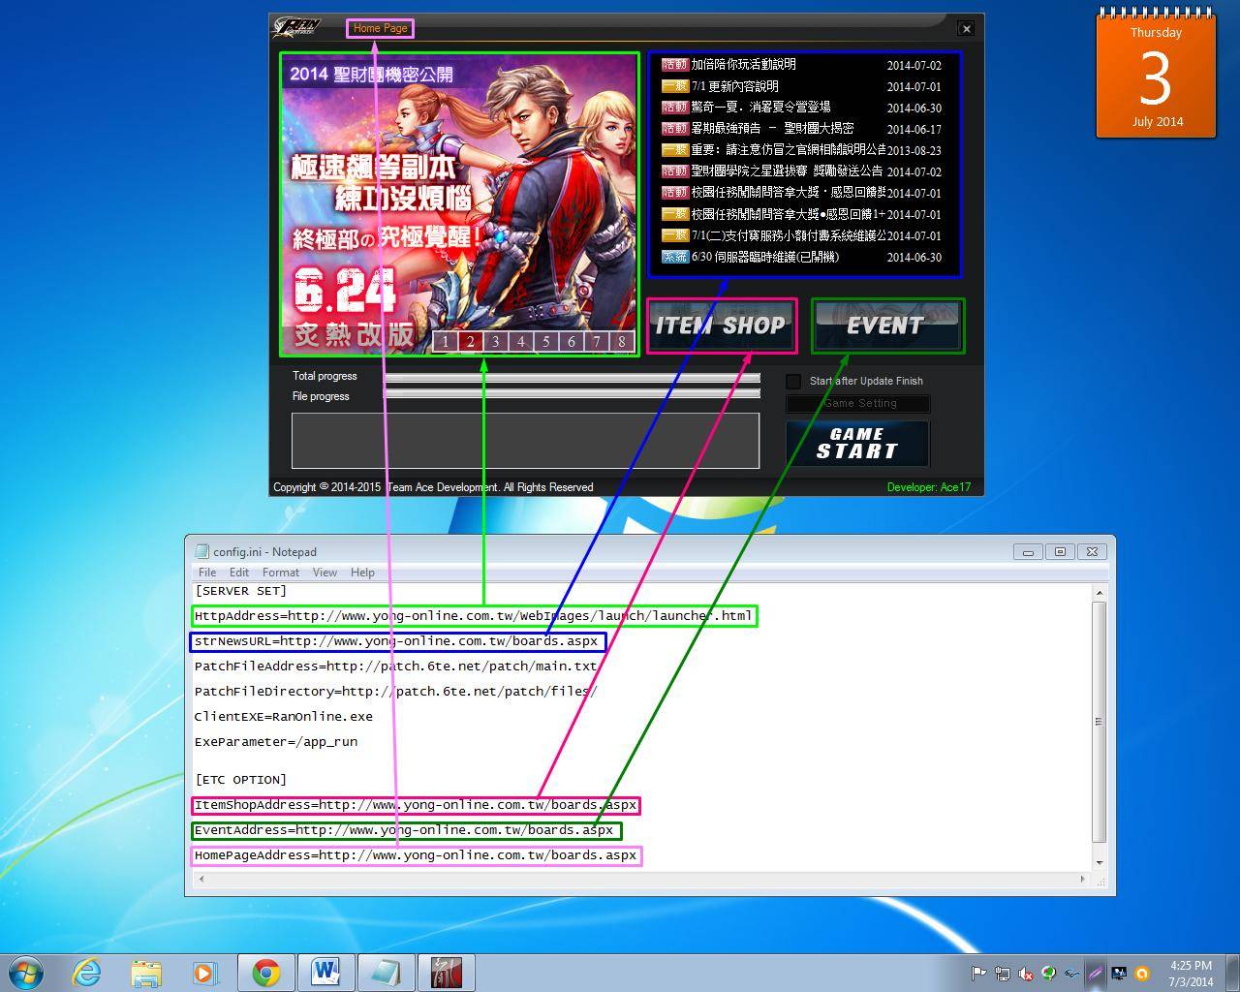Open Windows Explorer folder icon in taskbar

pyautogui.click(x=146, y=973)
